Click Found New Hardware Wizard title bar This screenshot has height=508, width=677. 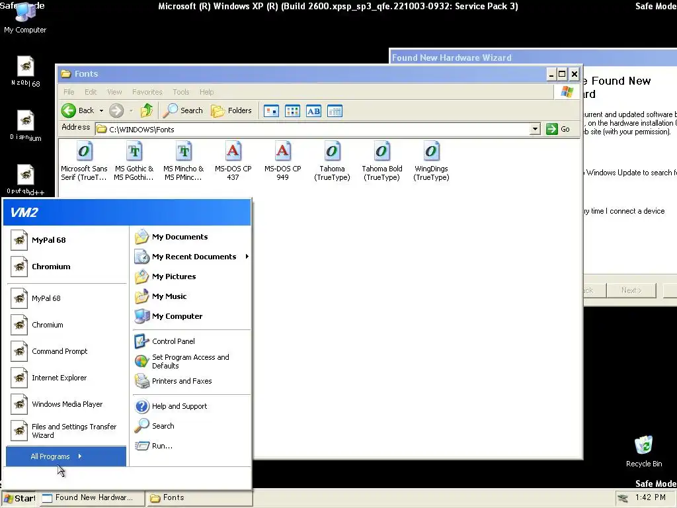point(534,58)
